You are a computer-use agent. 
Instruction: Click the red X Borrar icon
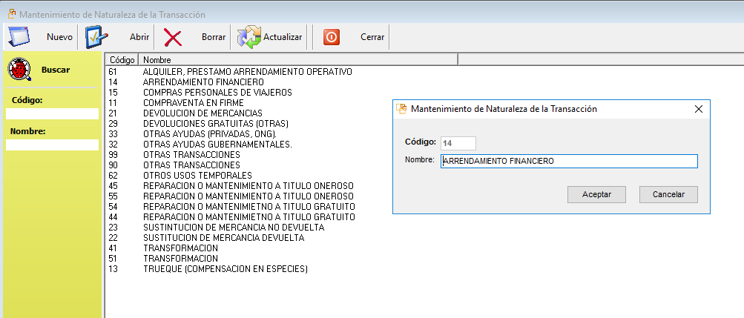pos(173,37)
